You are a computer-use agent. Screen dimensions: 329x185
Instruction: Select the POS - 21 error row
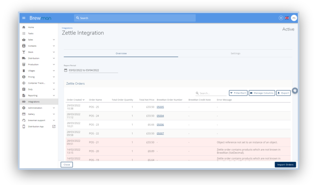[x=178, y=142]
